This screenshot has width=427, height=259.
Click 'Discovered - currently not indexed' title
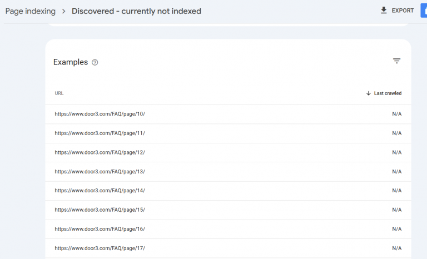(x=136, y=11)
